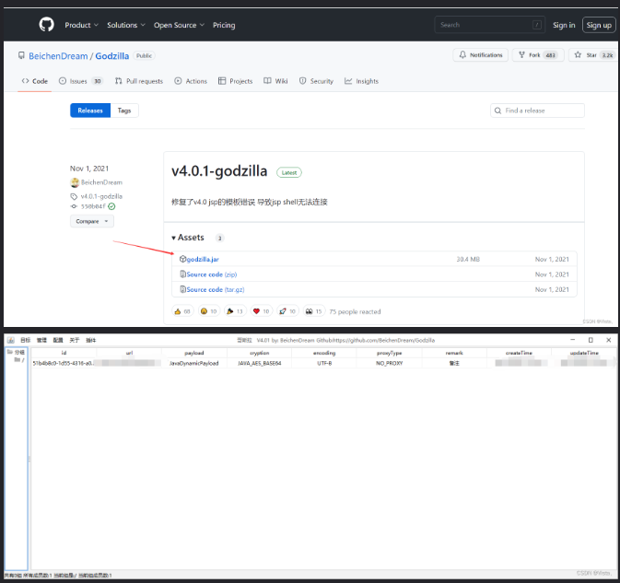Screen dimensions: 620x583
Task: Download Source code (tar.gz)
Action: [x=216, y=290]
